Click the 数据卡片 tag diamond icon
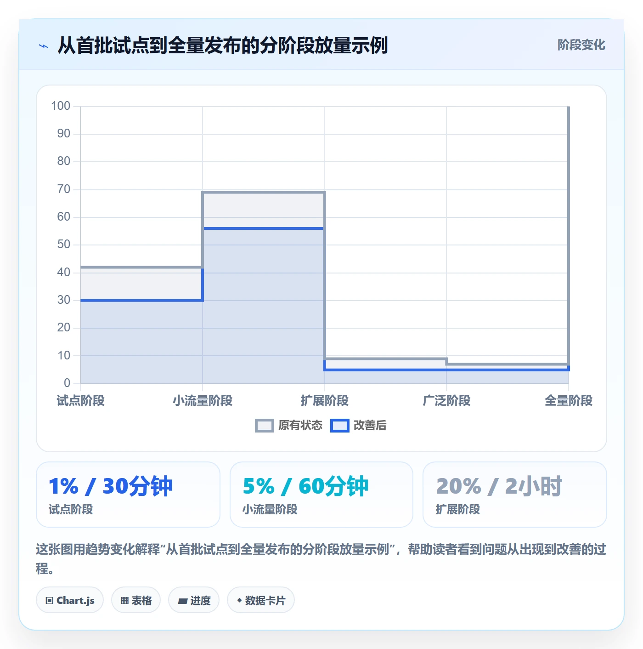This screenshot has height=649, width=643. (x=239, y=600)
